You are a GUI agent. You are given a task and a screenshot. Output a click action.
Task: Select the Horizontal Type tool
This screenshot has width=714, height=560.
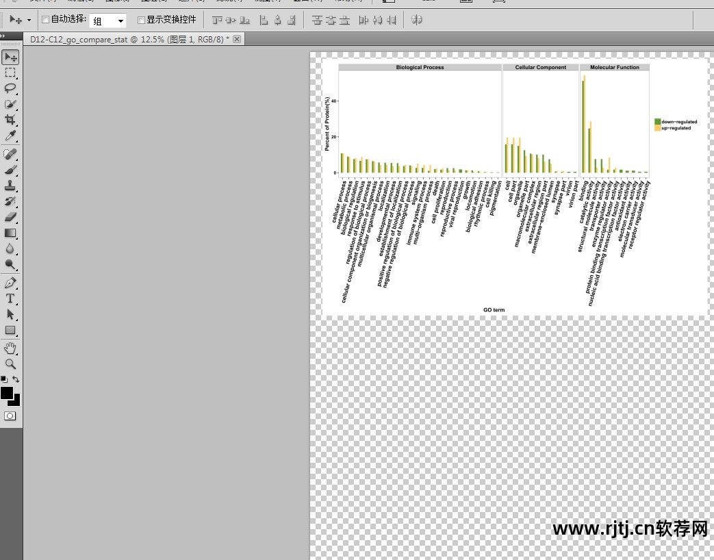[x=10, y=298]
